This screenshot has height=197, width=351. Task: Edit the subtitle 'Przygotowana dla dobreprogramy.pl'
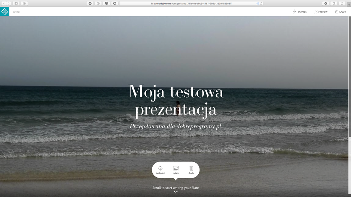175,126
